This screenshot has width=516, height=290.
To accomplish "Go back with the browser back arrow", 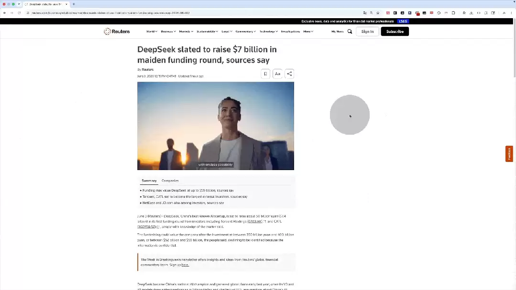I will point(5,13).
